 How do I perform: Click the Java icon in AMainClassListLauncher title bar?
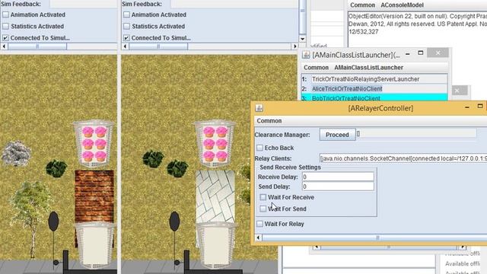pos(306,55)
